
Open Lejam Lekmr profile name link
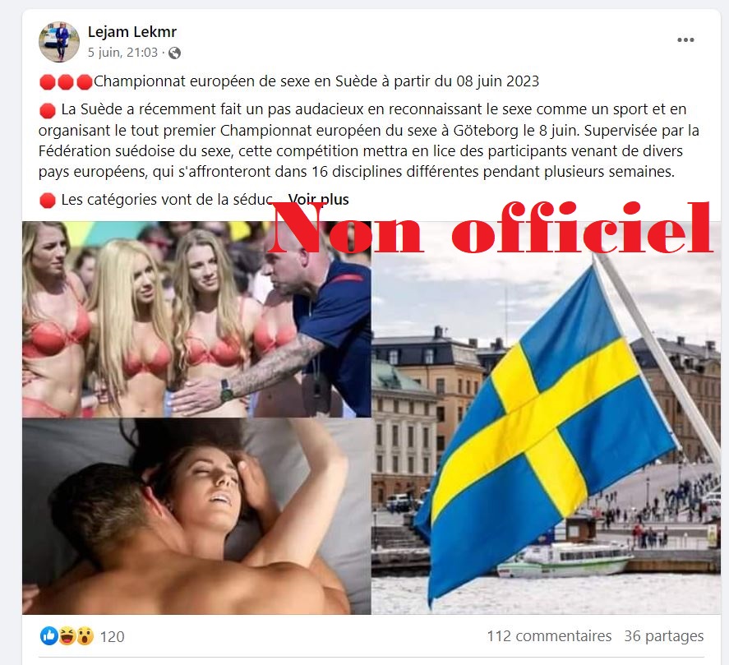(x=132, y=31)
